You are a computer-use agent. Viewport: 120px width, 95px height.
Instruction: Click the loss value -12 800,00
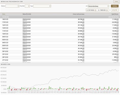pyautogui.click(x=115, y=60)
